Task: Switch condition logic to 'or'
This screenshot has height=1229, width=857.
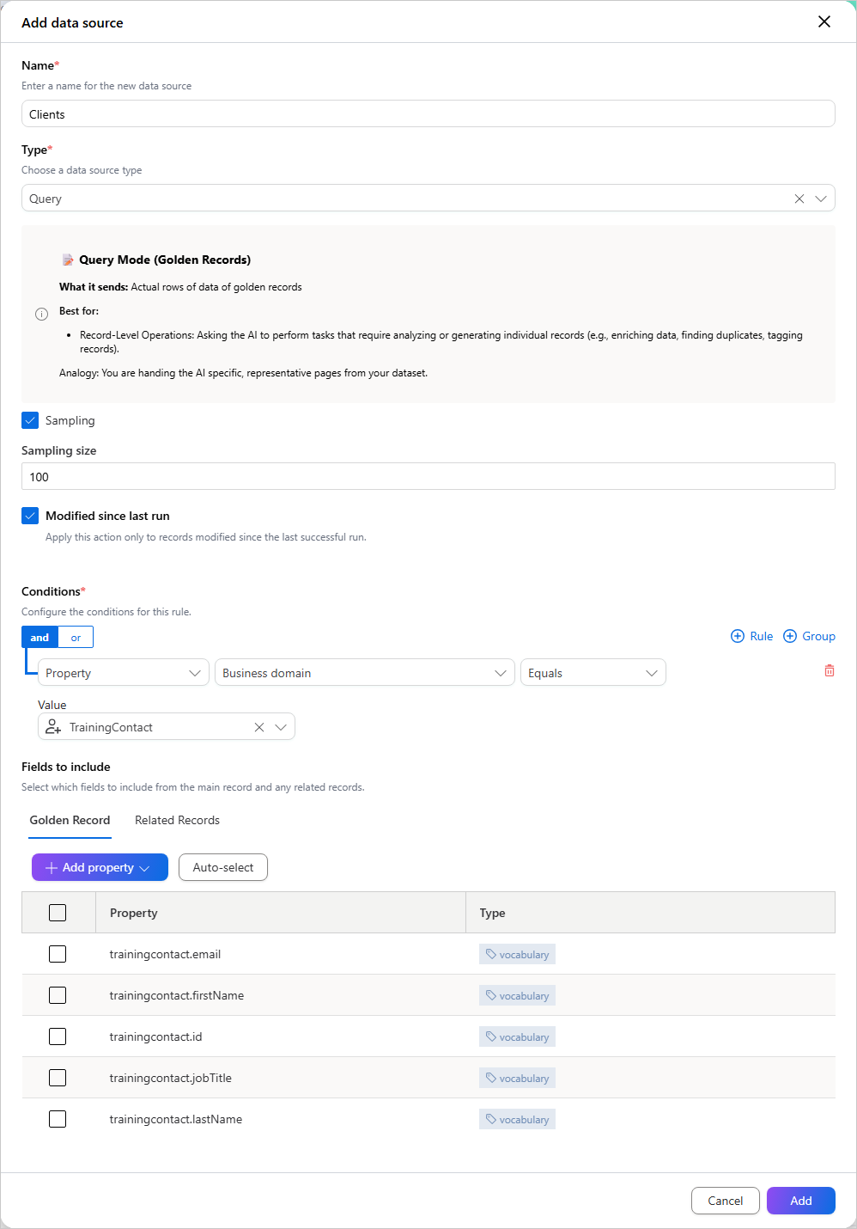Action: point(76,638)
